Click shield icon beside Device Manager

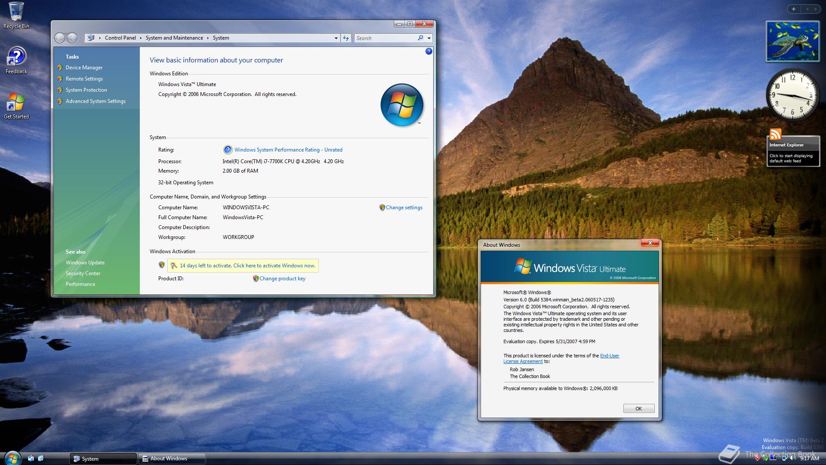pos(60,68)
